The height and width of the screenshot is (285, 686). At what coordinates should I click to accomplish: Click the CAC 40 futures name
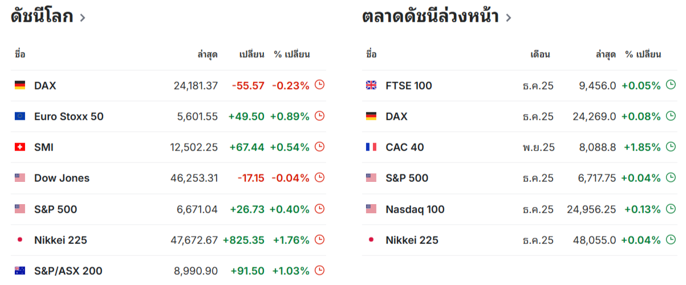405,147
